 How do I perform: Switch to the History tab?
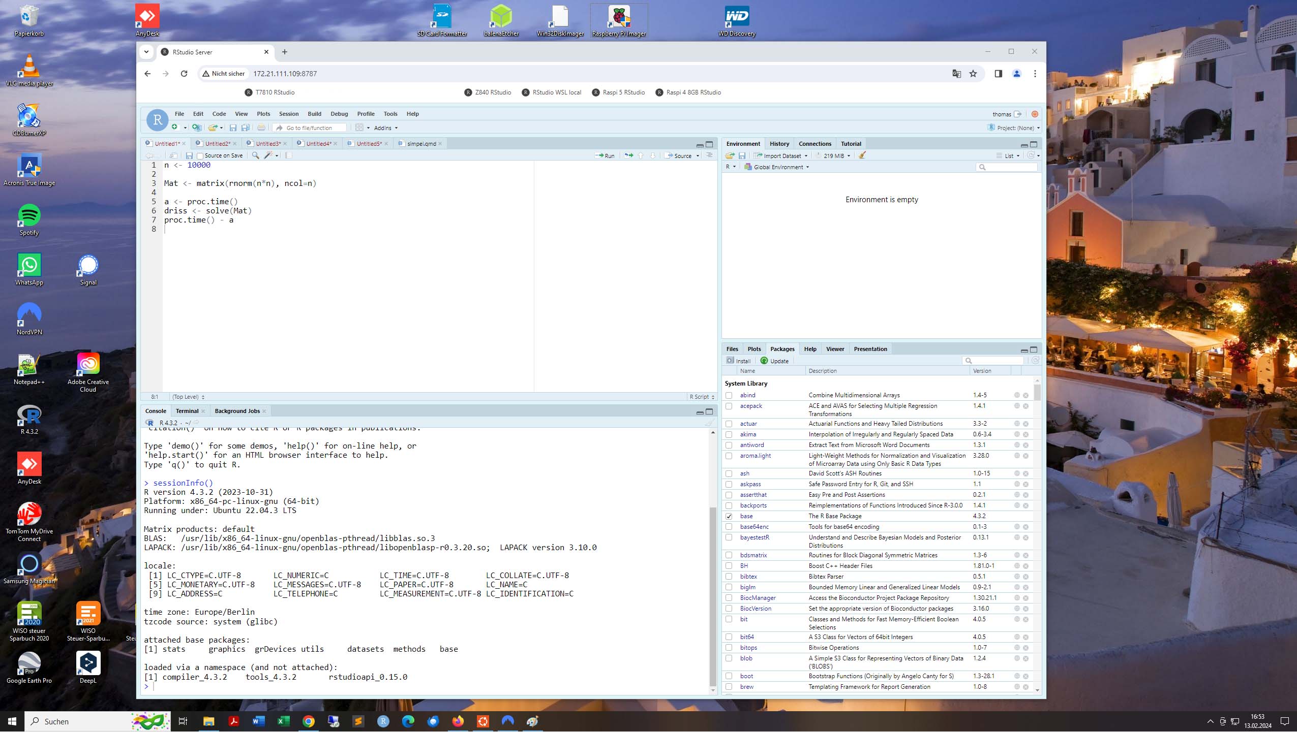(779, 144)
